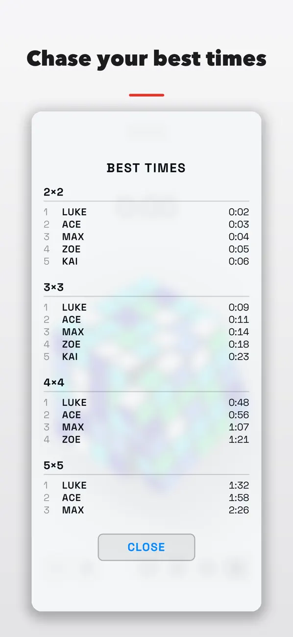Image resolution: width=293 pixels, height=637 pixels.
Task: Select ACE's 0:56 entry in 4×4
Action: coord(146,415)
